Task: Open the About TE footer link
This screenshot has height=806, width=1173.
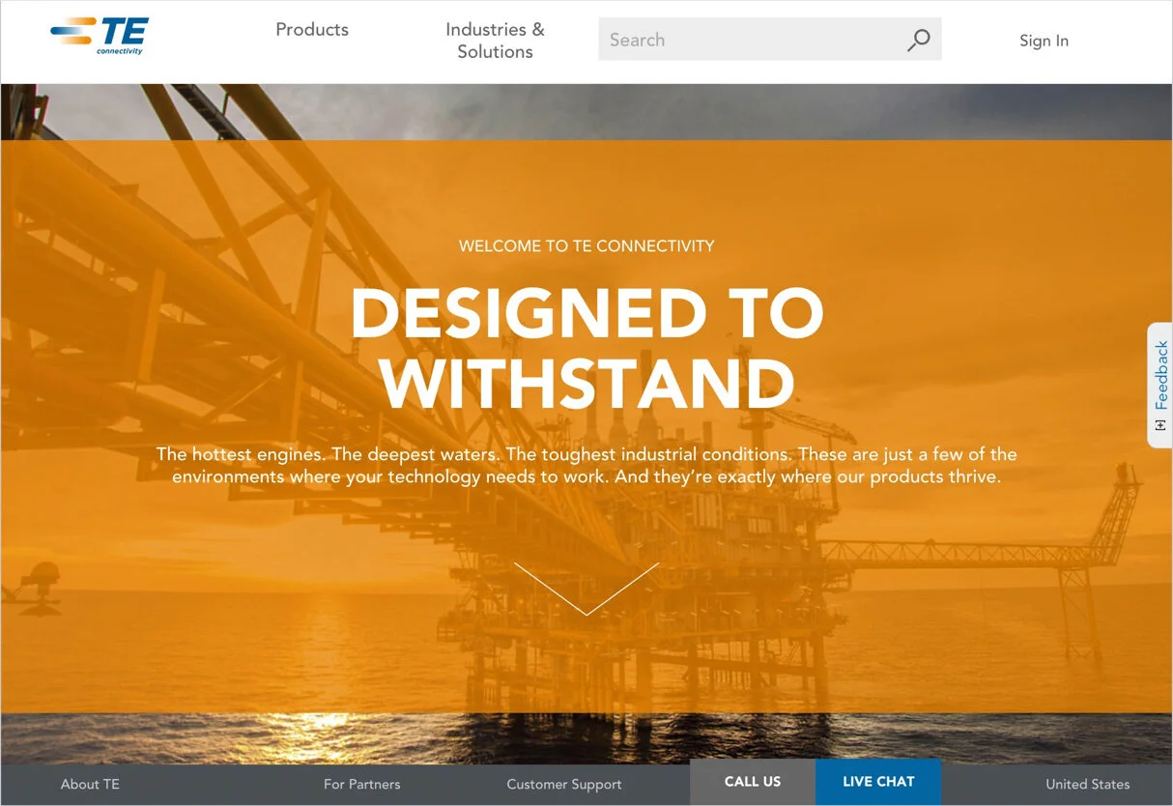Action: pos(90,784)
